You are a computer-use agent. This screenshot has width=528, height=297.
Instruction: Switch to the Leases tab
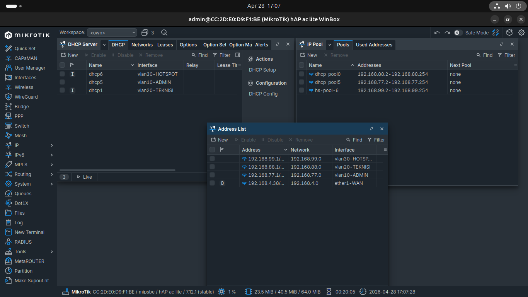tap(165, 44)
